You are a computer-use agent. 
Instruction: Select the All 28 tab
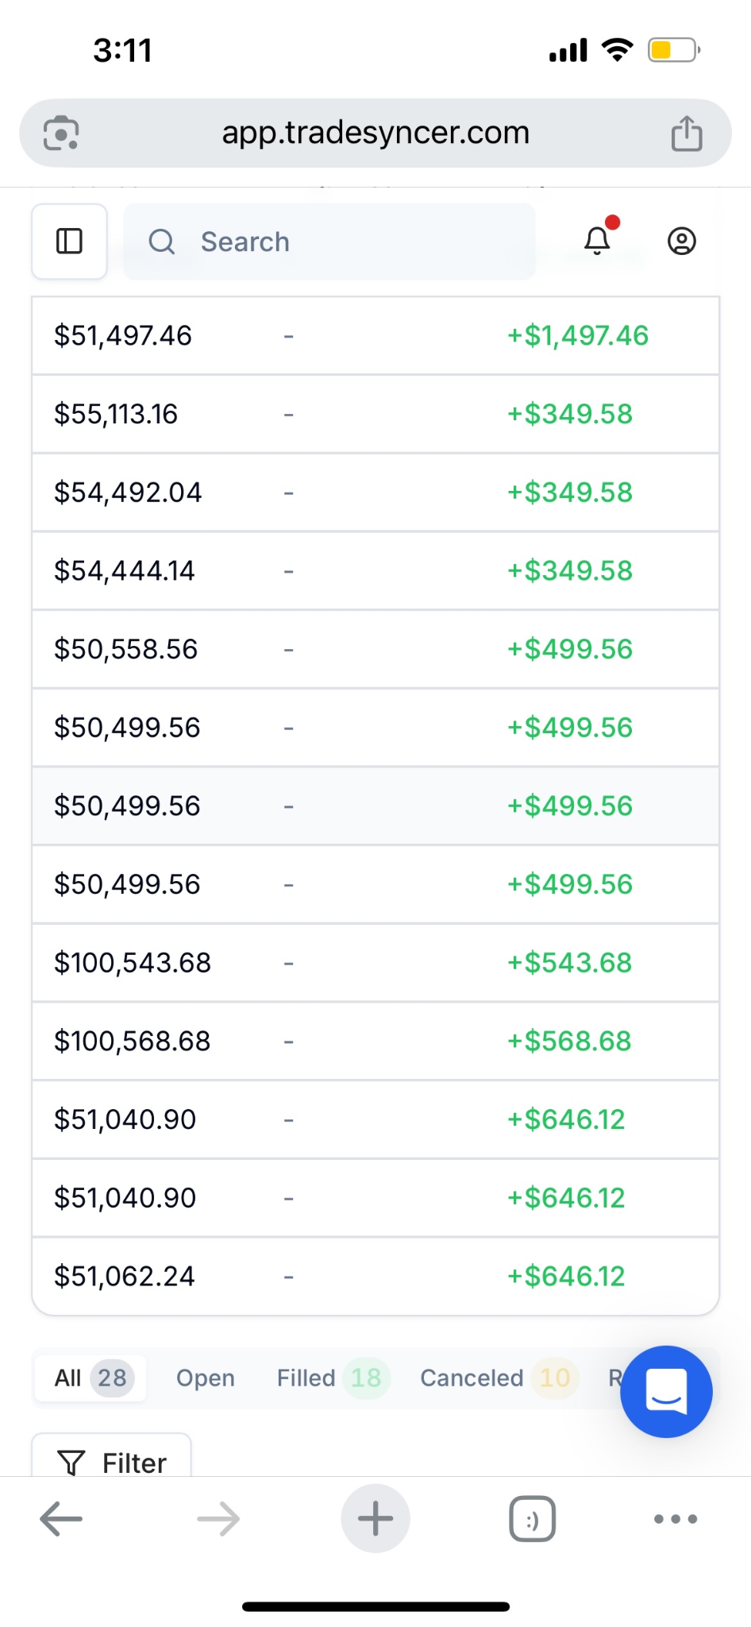[x=91, y=1378]
